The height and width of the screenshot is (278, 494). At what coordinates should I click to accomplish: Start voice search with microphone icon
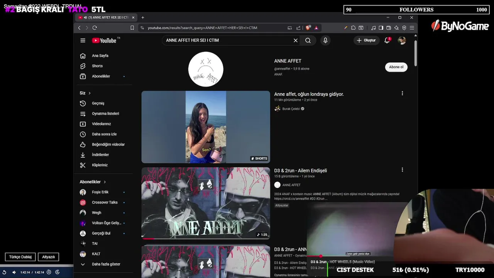point(325,40)
